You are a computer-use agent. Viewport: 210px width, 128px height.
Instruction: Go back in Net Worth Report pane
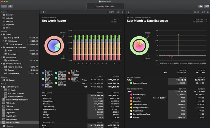tap(43, 12)
